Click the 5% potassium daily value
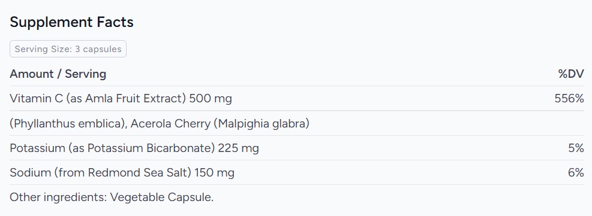 click(x=576, y=148)
